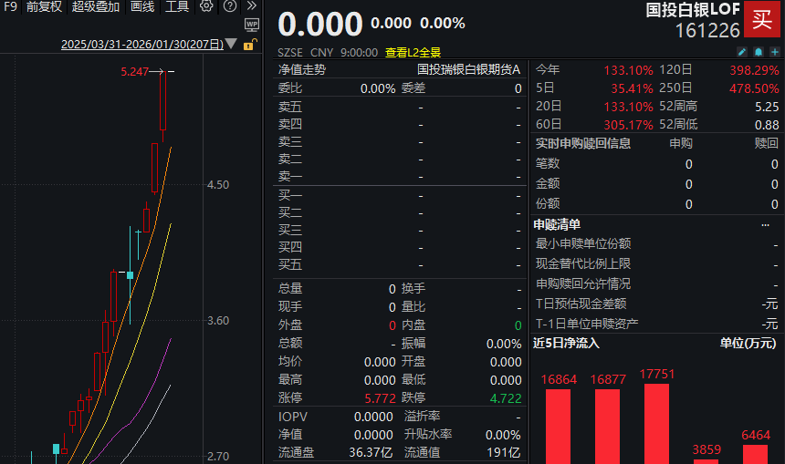Click the F9 shortcut button
This screenshot has width=785, height=464.
(10, 6)
